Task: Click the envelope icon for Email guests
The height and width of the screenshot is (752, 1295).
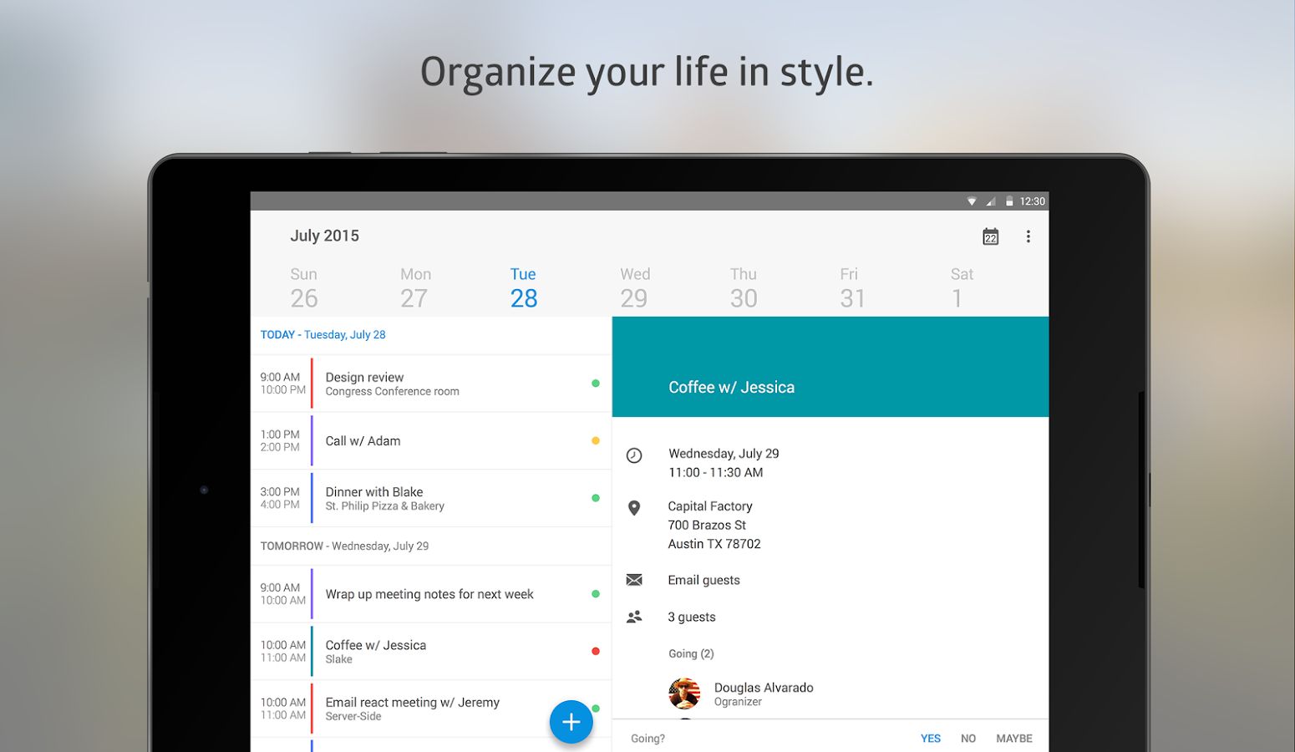Action: coord(634,580)
